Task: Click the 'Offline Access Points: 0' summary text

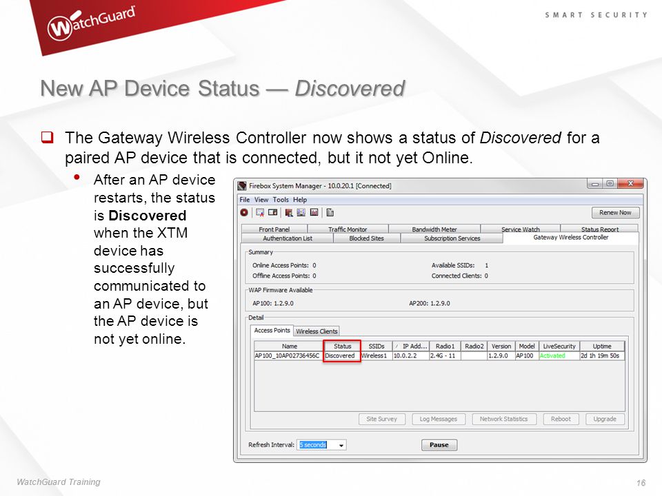Action: (x=284, y=276)
